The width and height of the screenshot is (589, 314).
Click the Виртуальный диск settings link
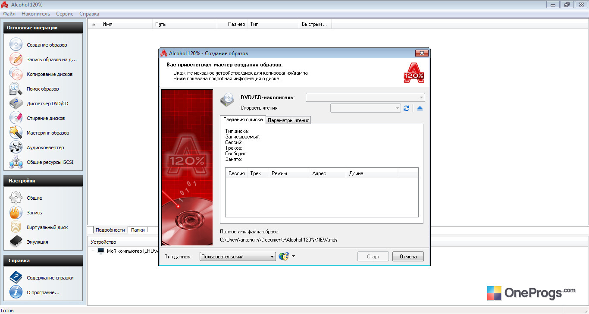[x=47, y=227]
